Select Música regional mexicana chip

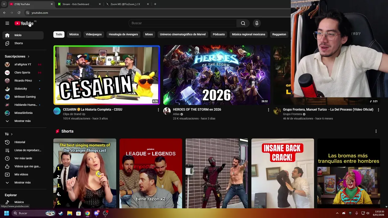pos(249,34)
